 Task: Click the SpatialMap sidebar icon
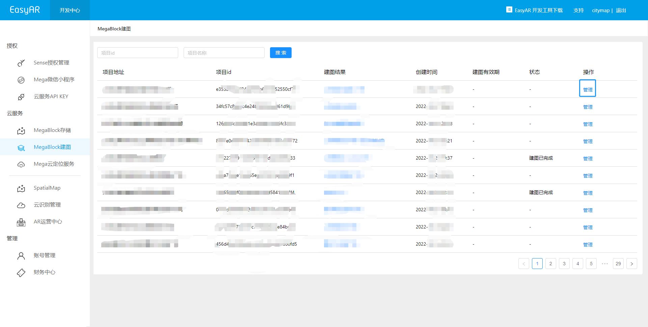[x=21, y=188]
